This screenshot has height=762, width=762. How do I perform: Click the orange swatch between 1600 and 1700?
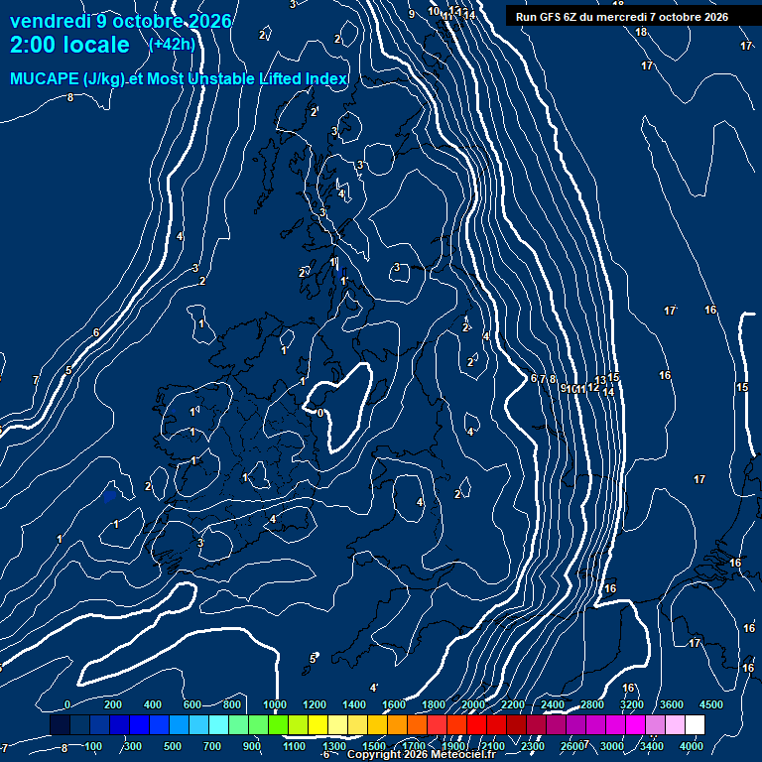398,724
